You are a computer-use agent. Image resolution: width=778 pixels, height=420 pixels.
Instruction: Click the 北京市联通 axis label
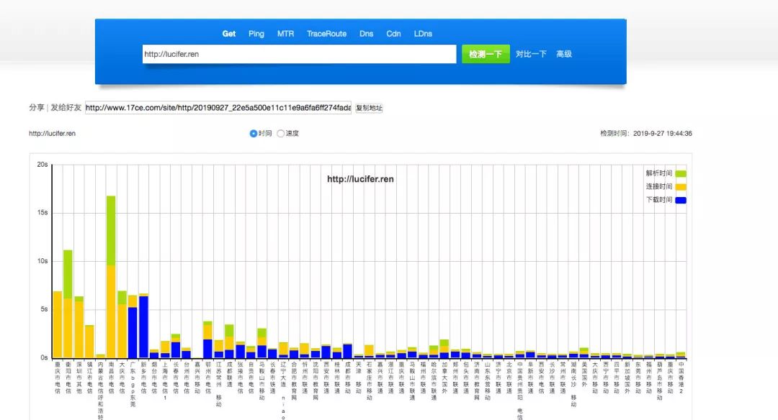click(509, 378)
